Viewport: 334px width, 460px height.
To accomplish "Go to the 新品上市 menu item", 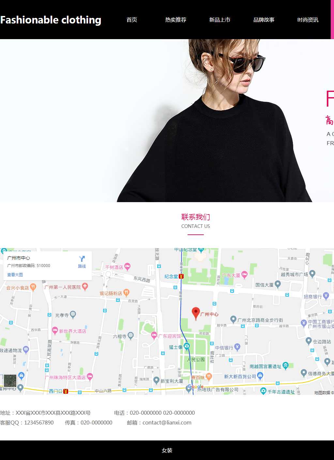I will coord(220,20).
